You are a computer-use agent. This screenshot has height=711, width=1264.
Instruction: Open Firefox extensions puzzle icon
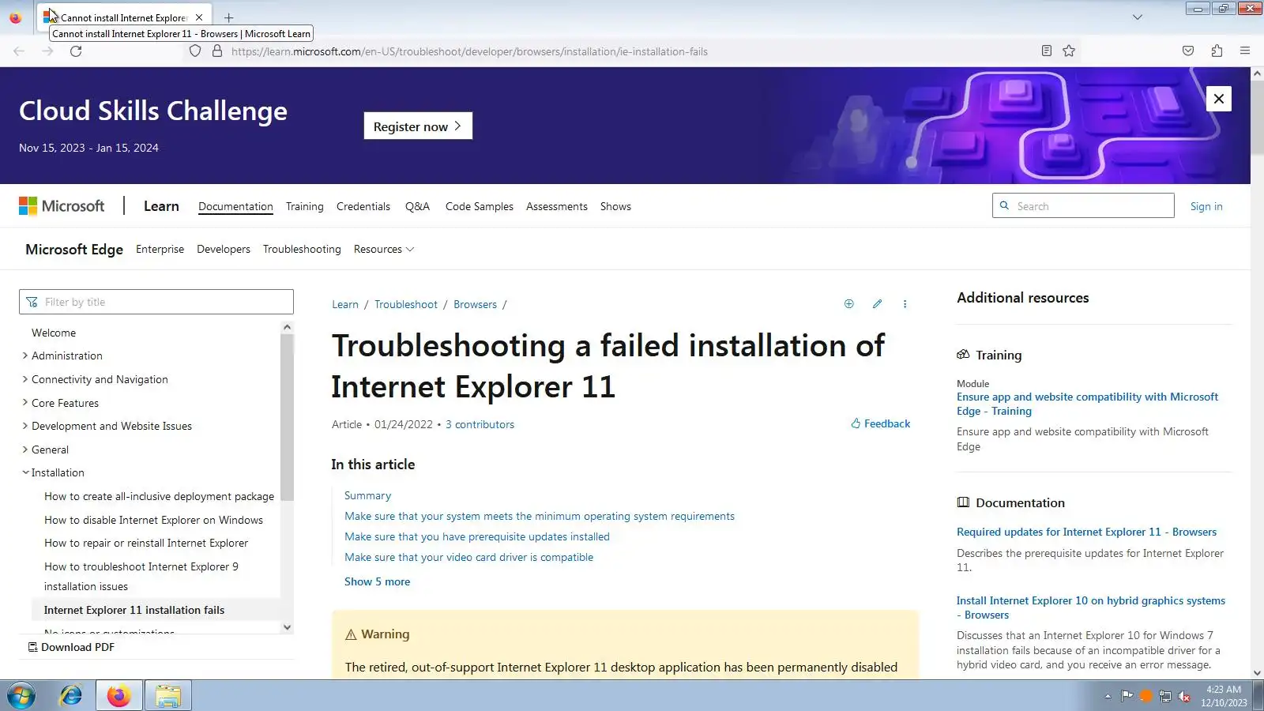coord(1217,51)
